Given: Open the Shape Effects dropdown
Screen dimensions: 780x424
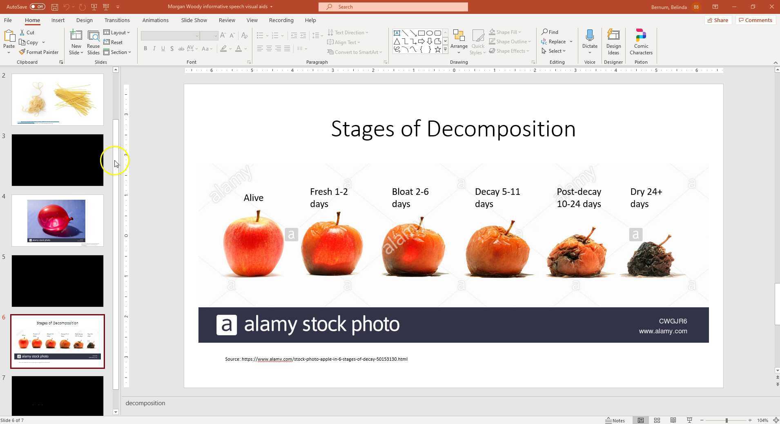Looking at the screenshot, I should (x=509, y=51).
